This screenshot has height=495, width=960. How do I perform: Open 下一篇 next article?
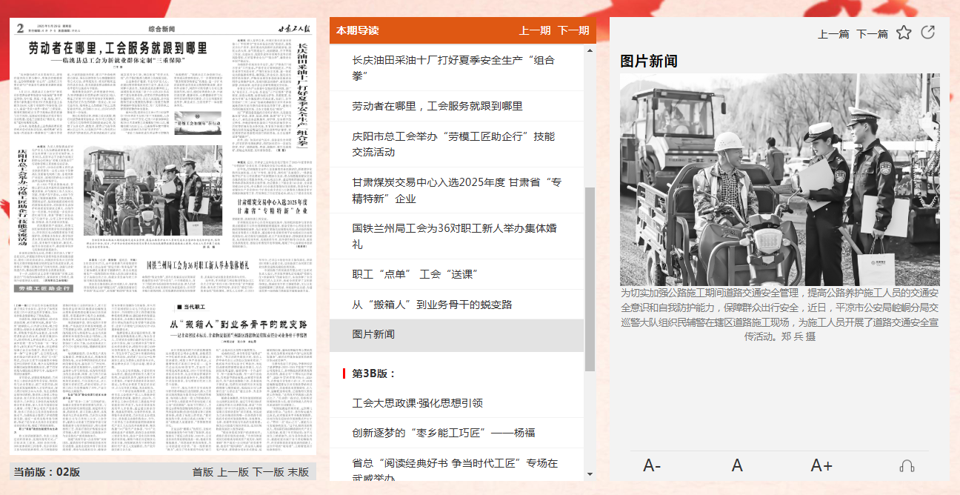point(872,34)
